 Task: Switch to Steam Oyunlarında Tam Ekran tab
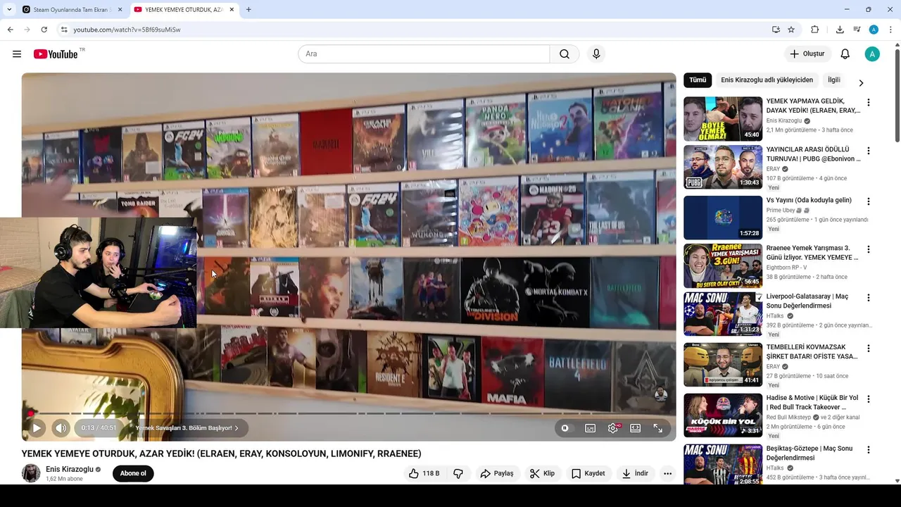(x=70, y=10)
